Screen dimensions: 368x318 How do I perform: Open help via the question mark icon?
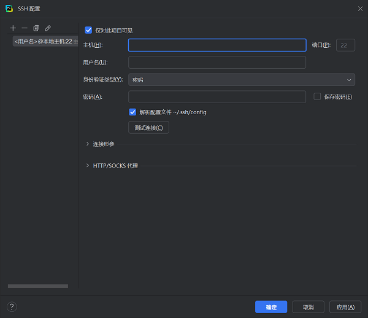pos(11,306)
